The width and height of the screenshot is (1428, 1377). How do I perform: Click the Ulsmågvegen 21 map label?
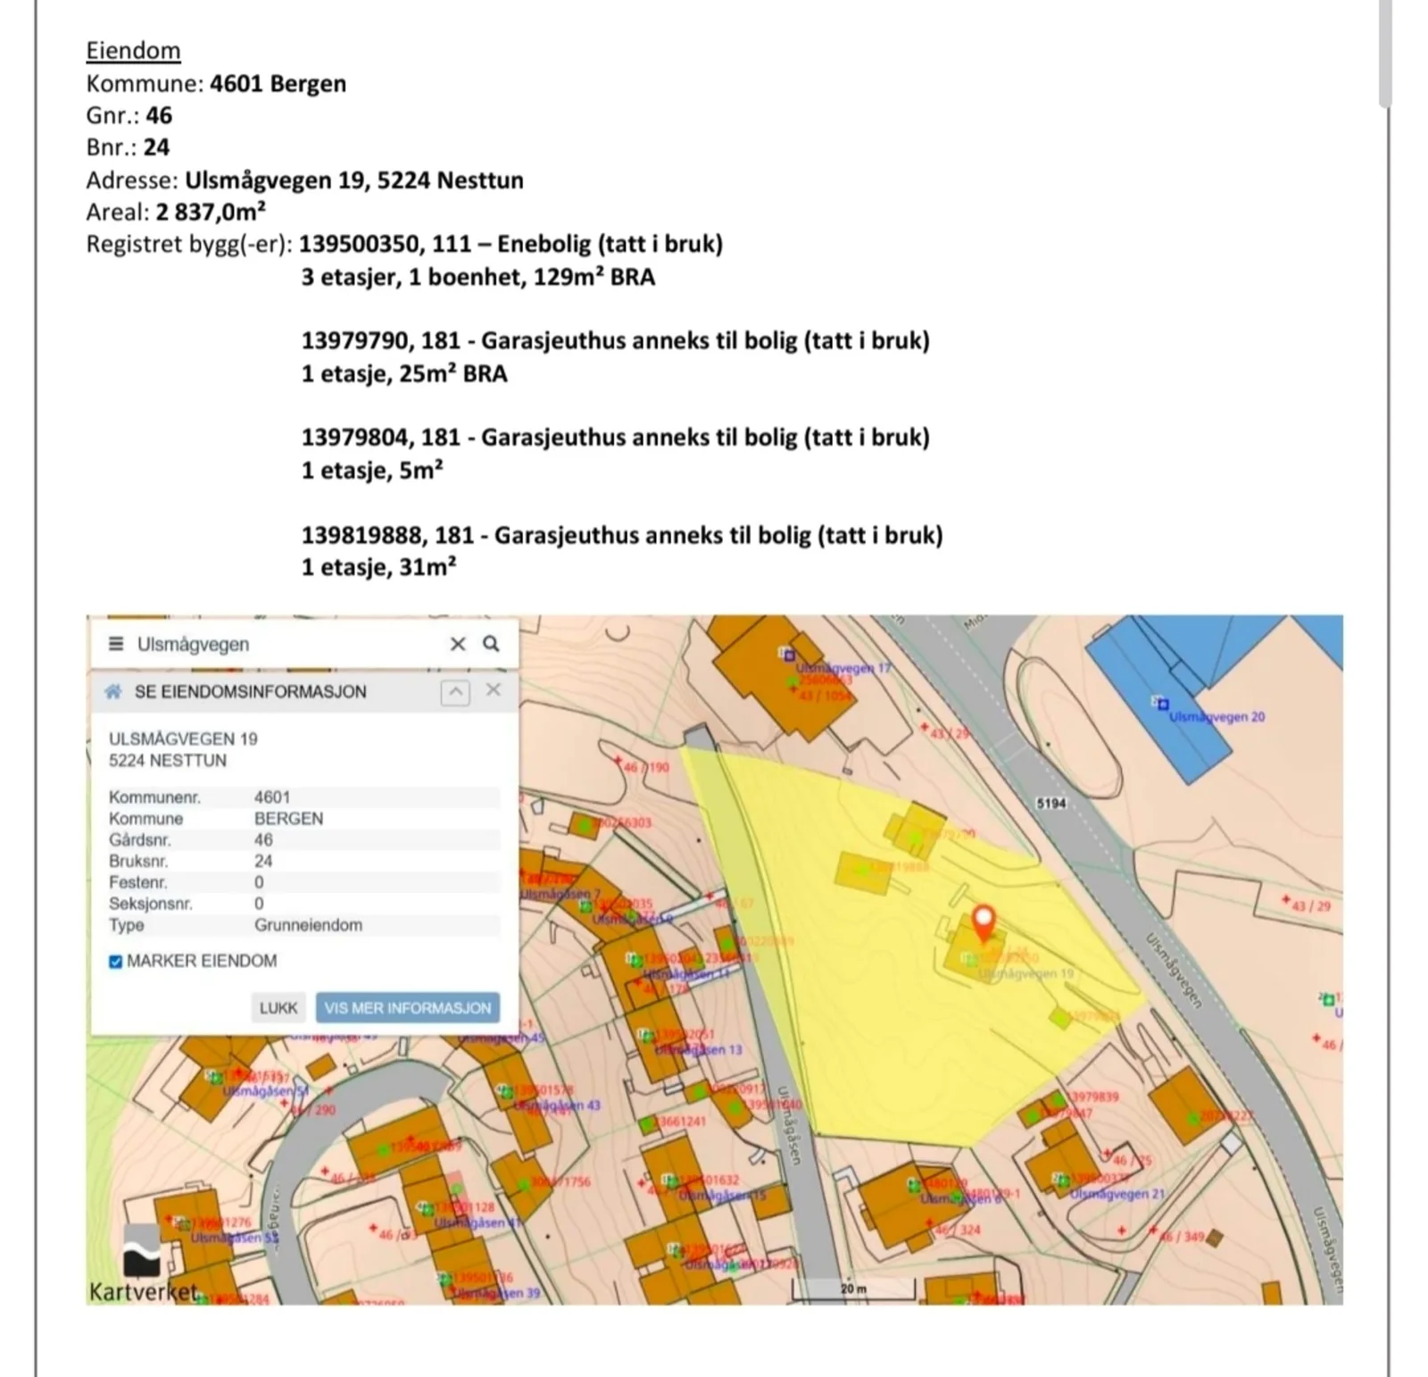point(1117,1193)
